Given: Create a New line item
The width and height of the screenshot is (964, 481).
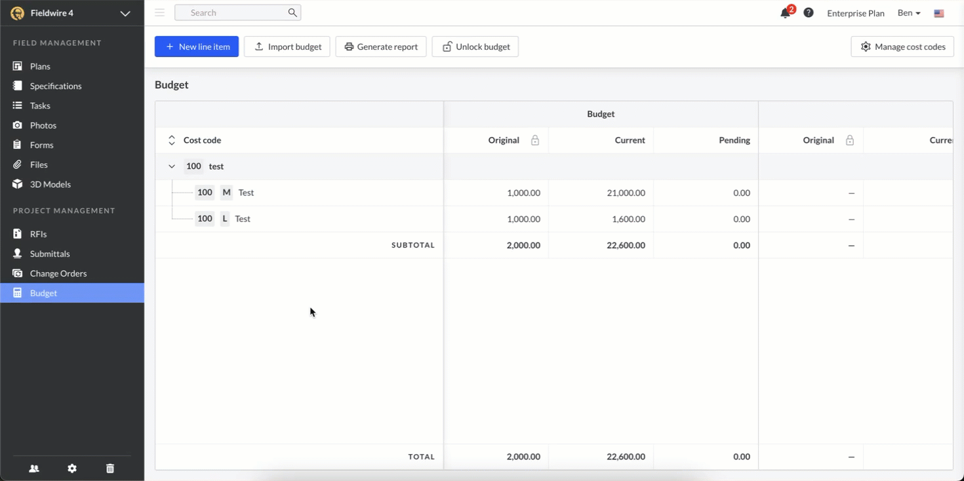Looking at the screenshot, I should point(197,47).
